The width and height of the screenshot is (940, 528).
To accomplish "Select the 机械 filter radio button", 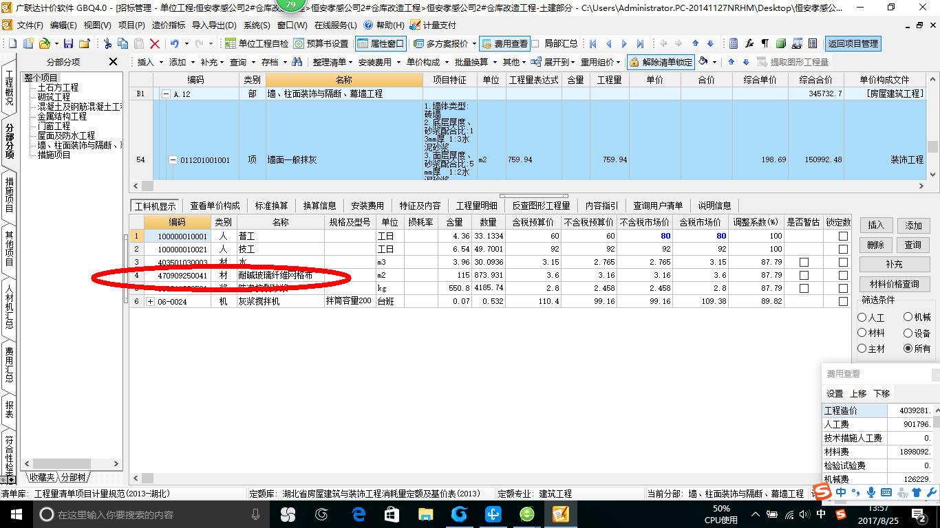I will tap(908, 318).
